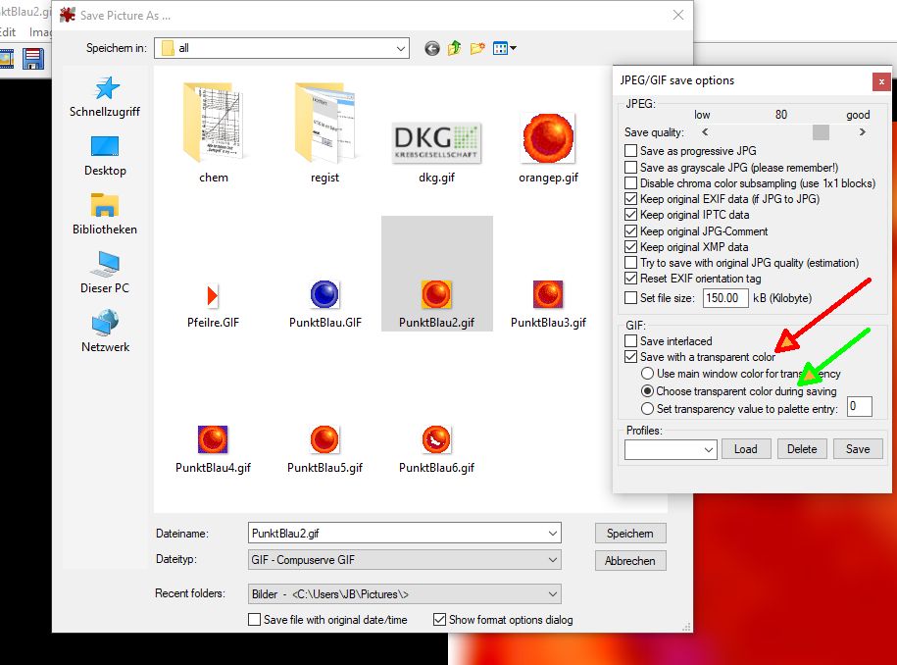Select the PunktBlau6.gif file
Viewport: 897px width, 665px height.
[436, 450]
